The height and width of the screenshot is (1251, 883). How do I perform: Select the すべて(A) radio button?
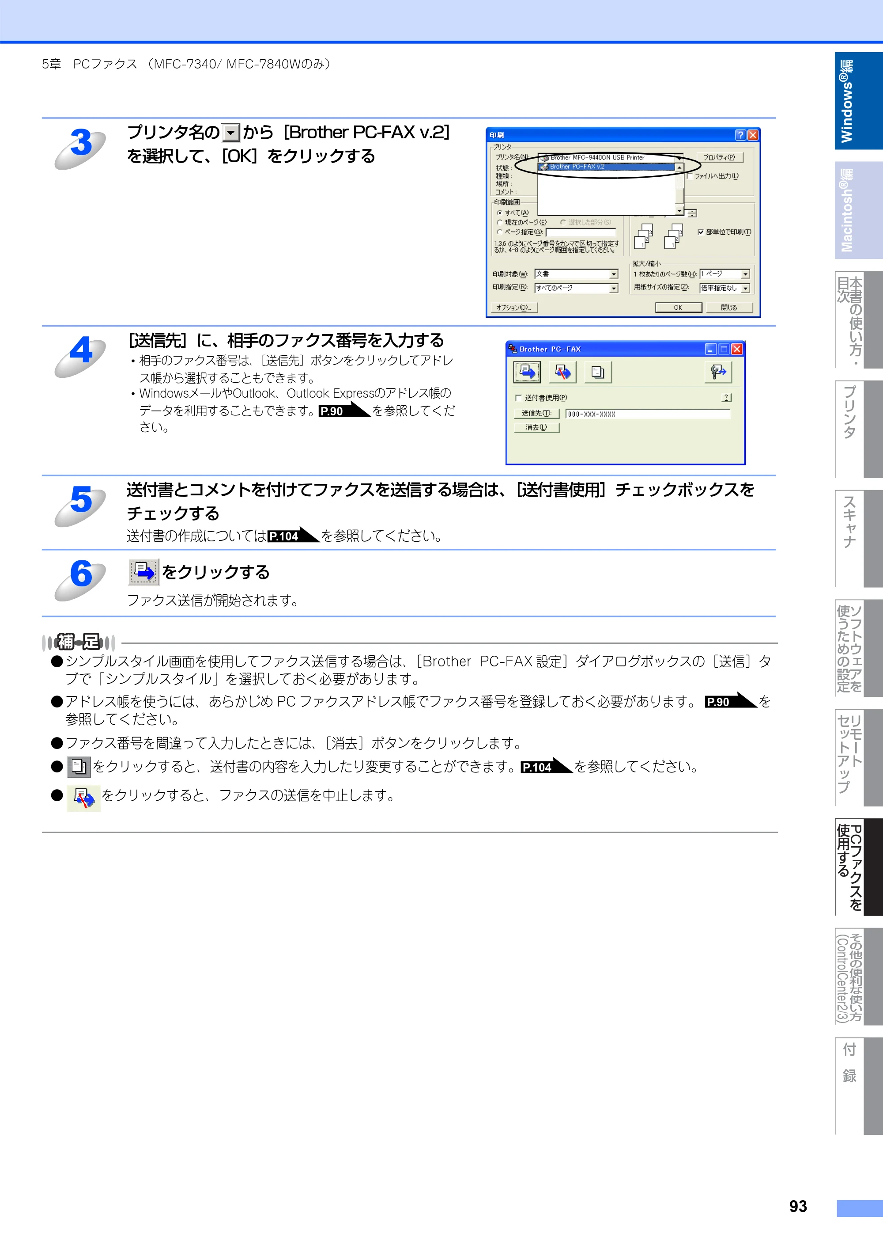coord(499,213)
